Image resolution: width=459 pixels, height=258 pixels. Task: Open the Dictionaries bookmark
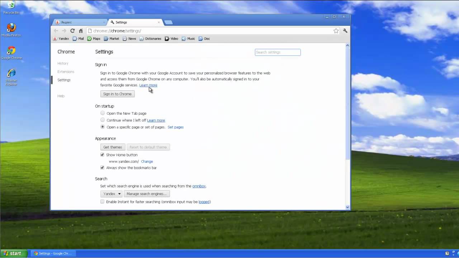tap(151, 39)
